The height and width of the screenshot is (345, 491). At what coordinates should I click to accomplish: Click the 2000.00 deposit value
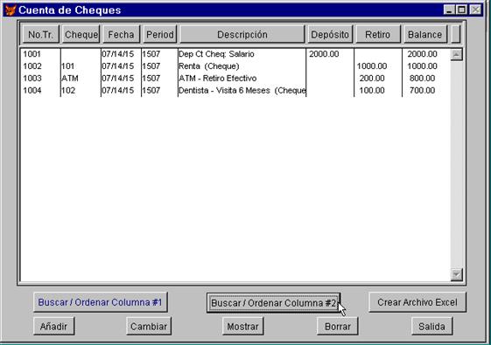click(x=324, y=54)
